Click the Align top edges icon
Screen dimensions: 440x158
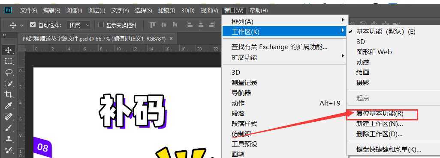tap(152, 25)
